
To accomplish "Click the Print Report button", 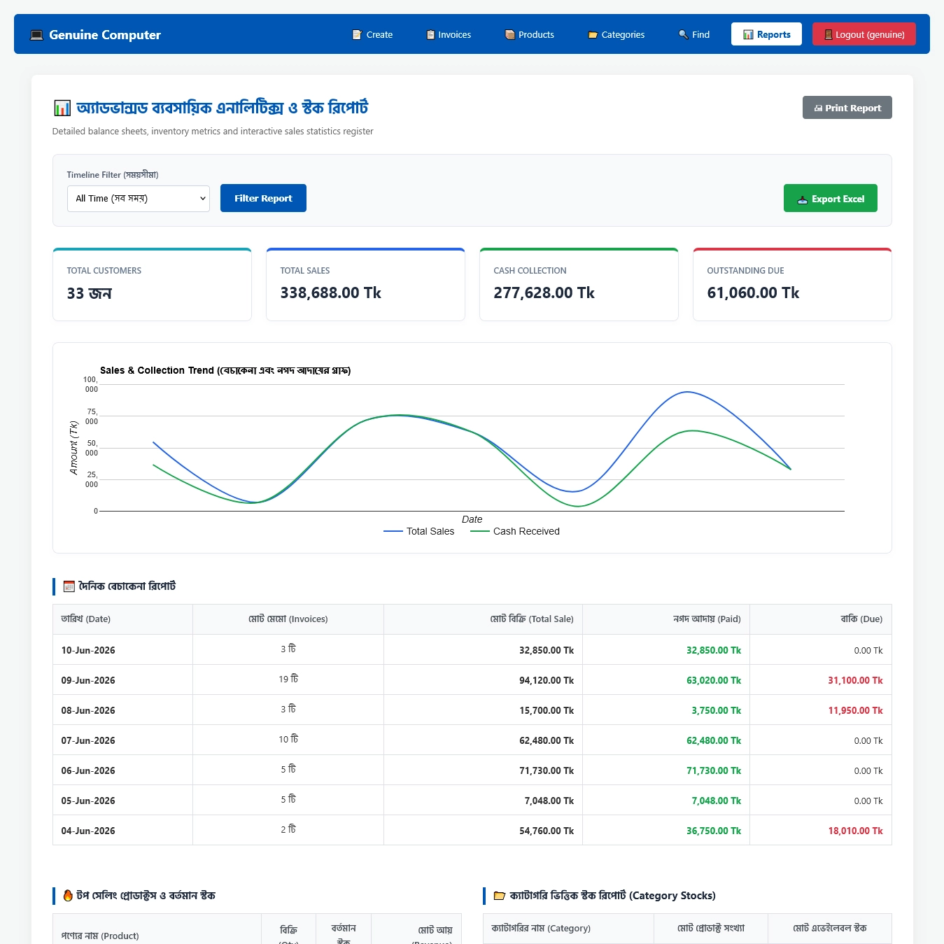I will (847, 108).
